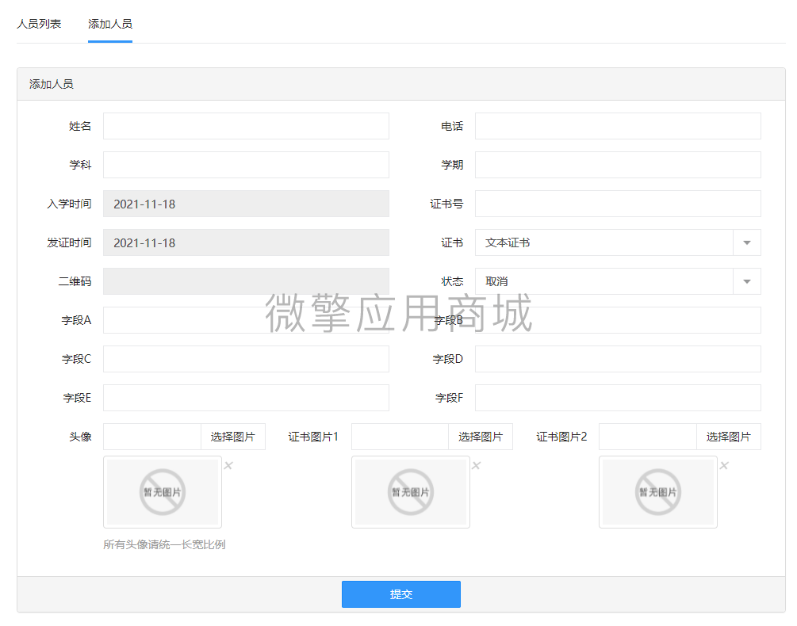
Task: Click the 字段E input field
Action: 246,398
